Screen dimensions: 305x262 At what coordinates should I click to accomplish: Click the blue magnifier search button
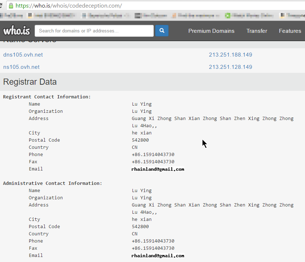162,31
